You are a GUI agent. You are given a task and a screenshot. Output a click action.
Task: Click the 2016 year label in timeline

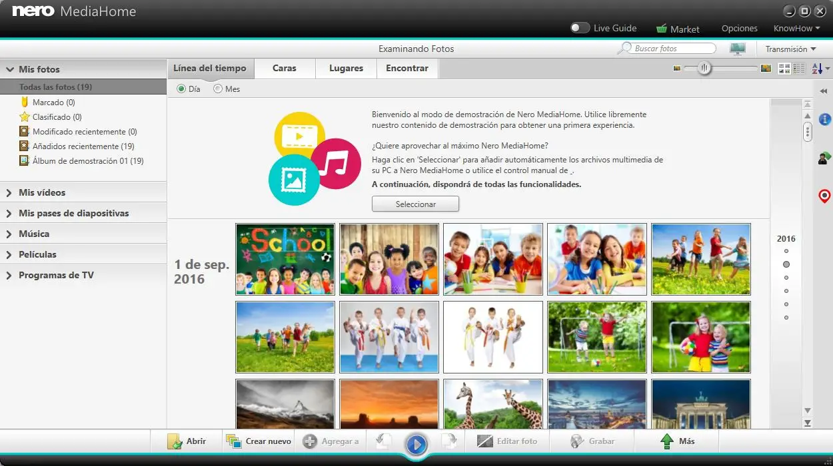[786, 238]
